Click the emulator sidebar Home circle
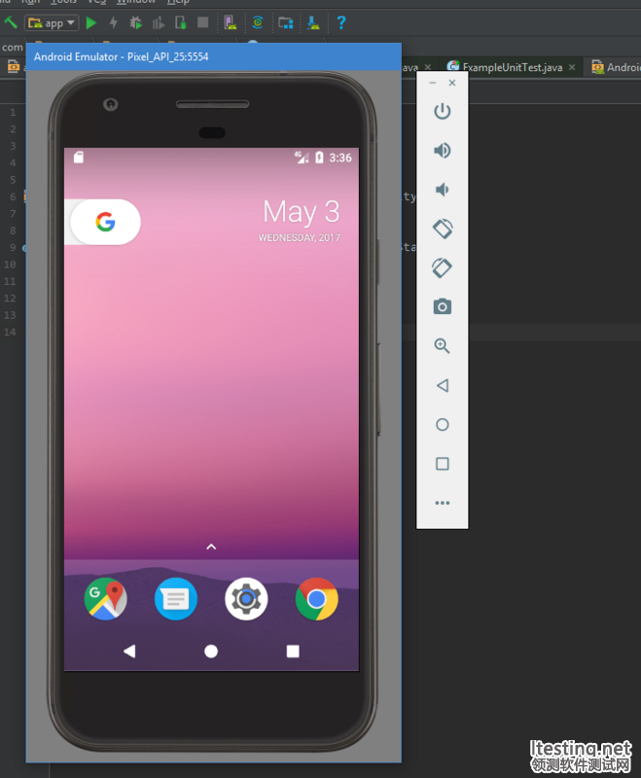This screenshot has width=641, height=778. (x=442, y=425)
